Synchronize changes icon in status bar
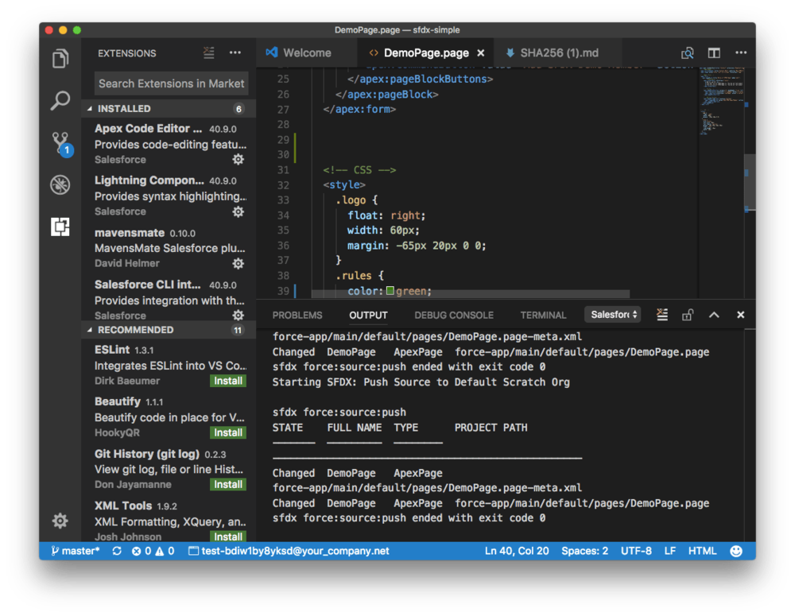Screen dimensions: 795x616 click(117, 551)
